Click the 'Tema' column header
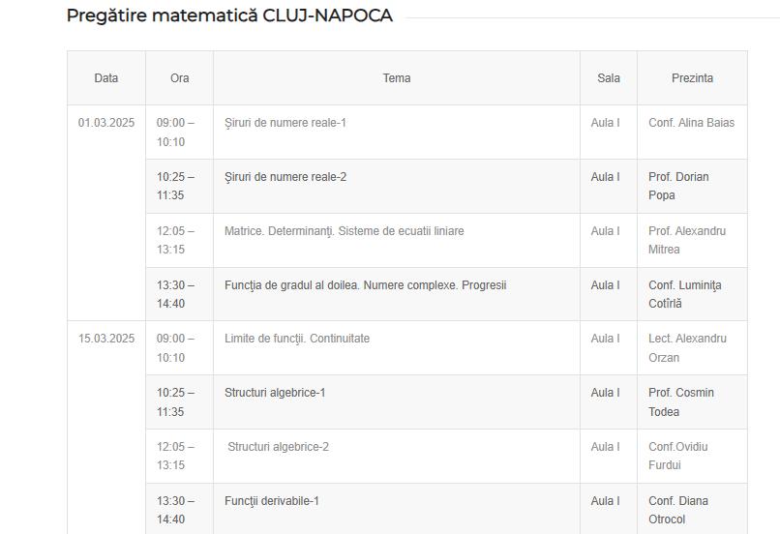Image resolution: width=780 pixels, height=534 pixels. tap(397, 78)
